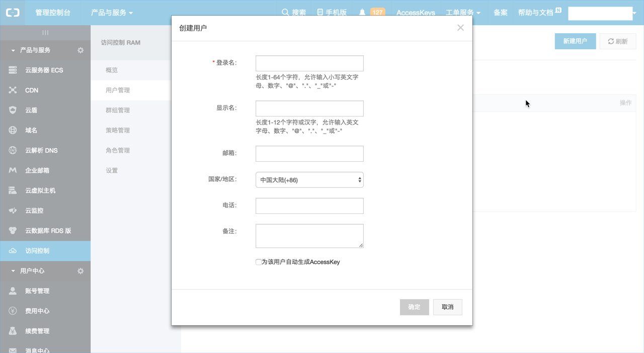Click the 操作 column header
The width and height of the screenshot is (644, 353).
[625, 103]
